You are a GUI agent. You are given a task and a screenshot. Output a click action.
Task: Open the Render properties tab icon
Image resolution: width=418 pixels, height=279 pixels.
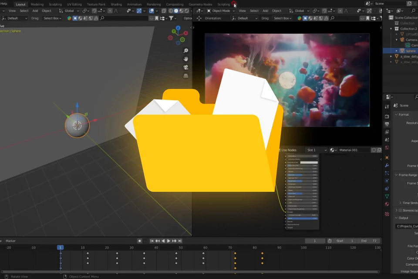(x=387, y=116)
